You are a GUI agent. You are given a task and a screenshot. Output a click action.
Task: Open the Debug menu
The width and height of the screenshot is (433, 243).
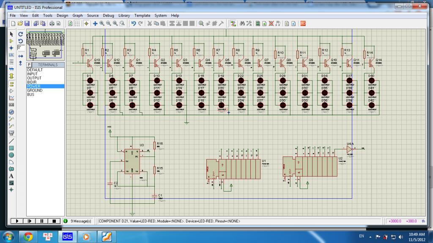[x=108, y=16]
